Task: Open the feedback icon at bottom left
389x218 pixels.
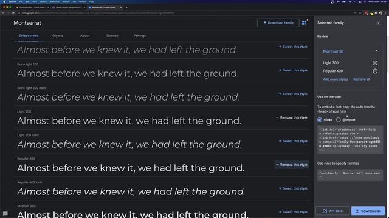Action: point(5,213)
